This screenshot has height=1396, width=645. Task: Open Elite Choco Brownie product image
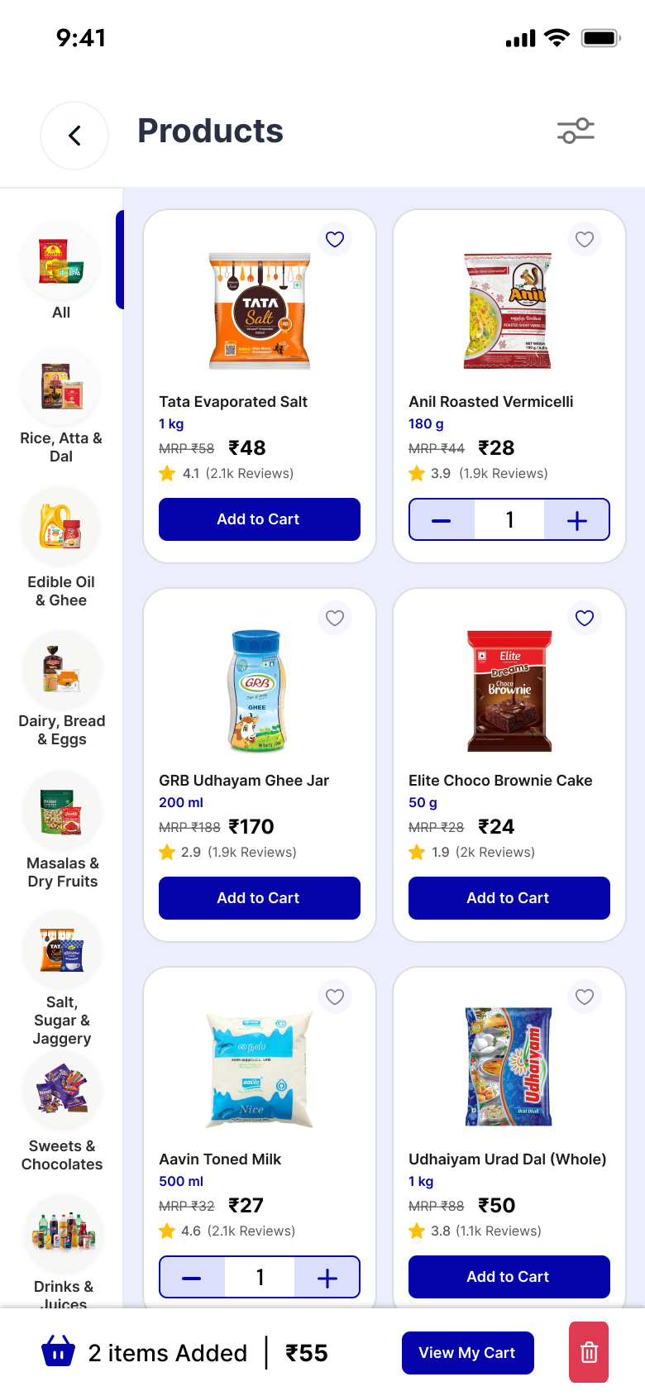click(509, 691)
